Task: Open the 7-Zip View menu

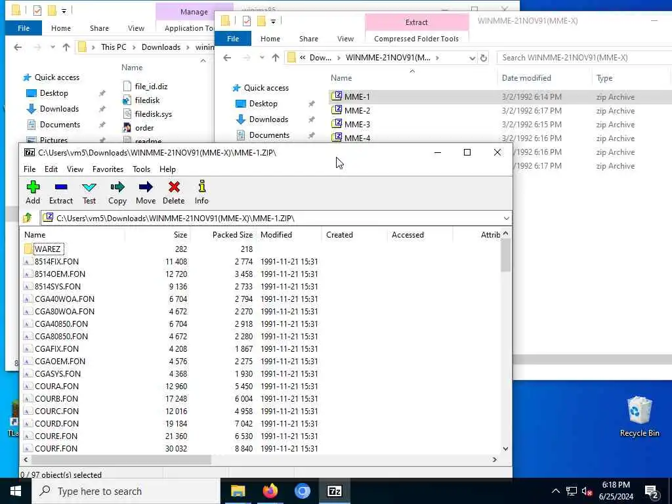Action: point(75,169)
